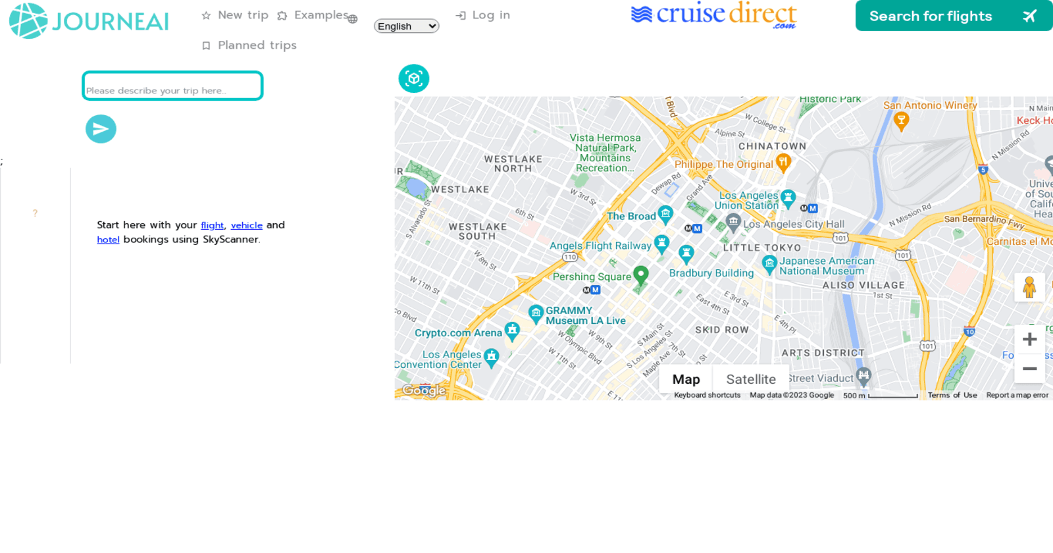Switch to Map view tab
Viewport: 1053px width, 553px height.
(x=686, y=379)
